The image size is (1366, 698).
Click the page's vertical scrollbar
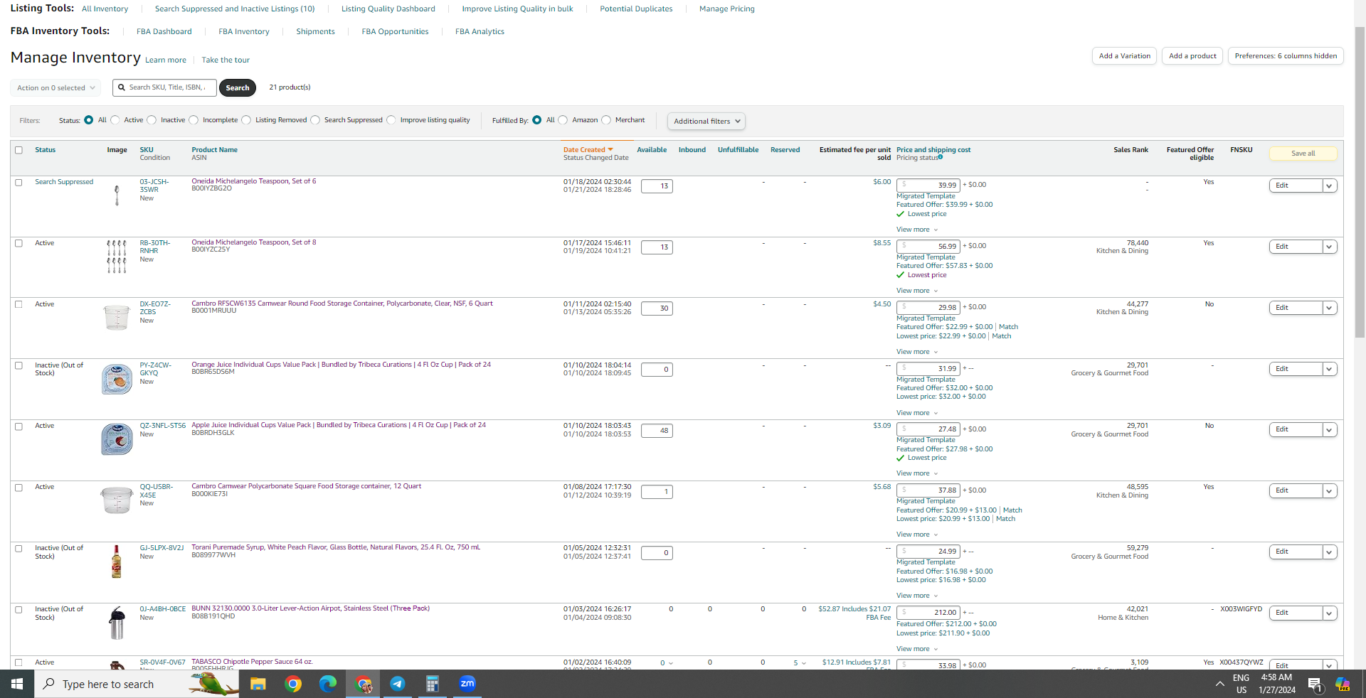(x=1360, y=182)
